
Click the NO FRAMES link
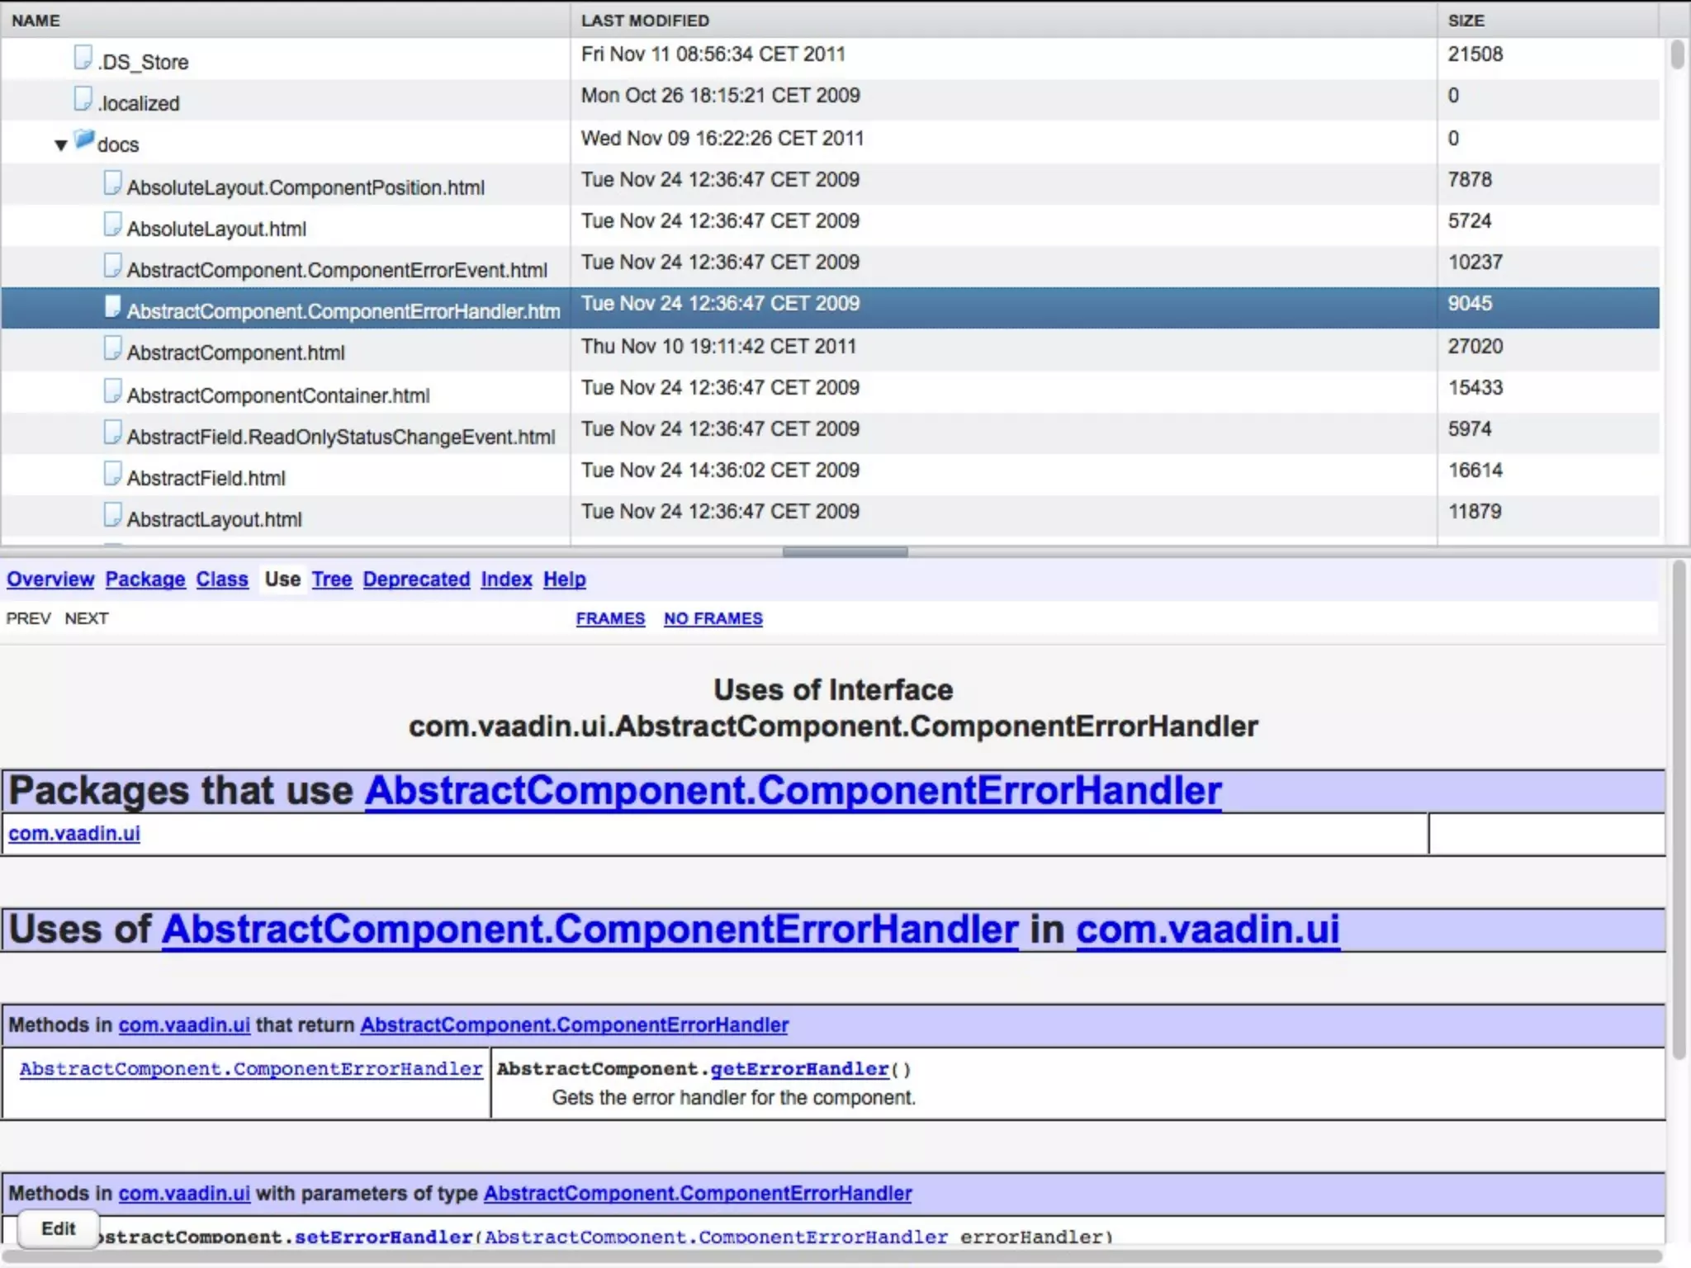[x=713, y=618]
